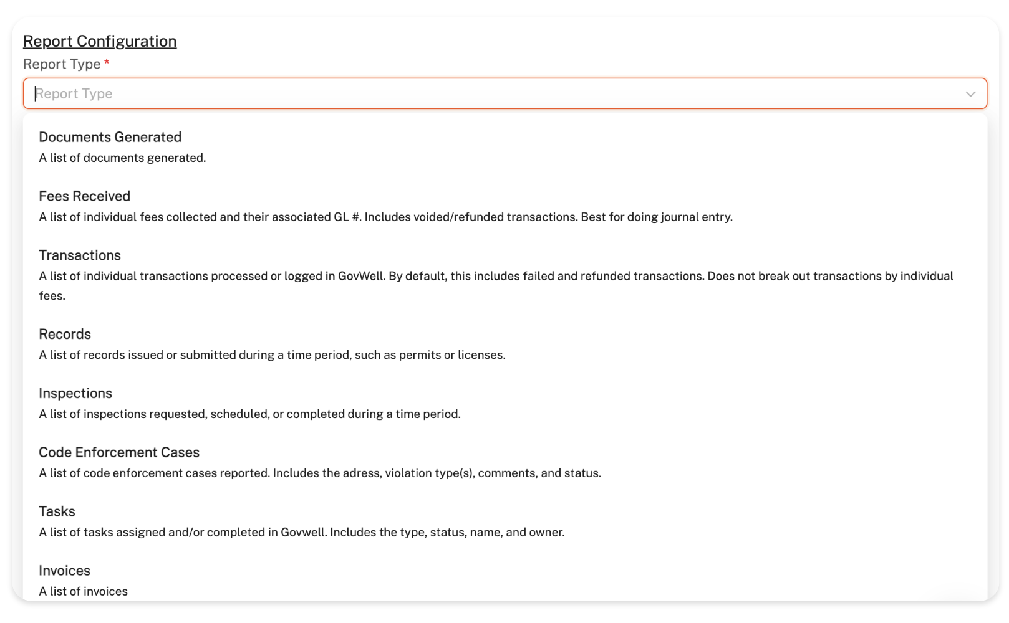Click the red required asterisk
Screen dimensions: 1009x623
pyautogui.click(x=107, y=63)
